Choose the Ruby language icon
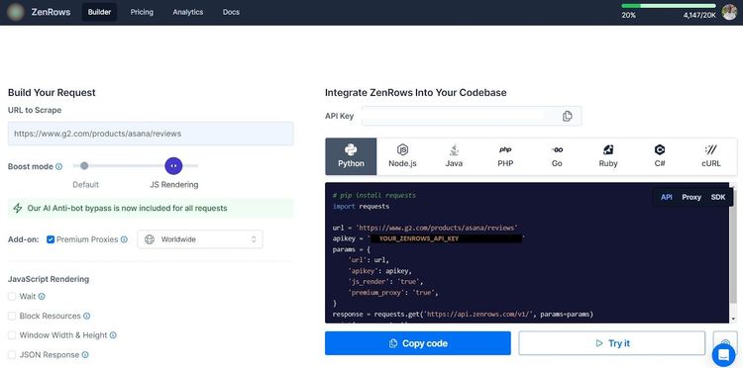Image resolution: width=743 pixels, height=368 pixels. click(608, 150)
